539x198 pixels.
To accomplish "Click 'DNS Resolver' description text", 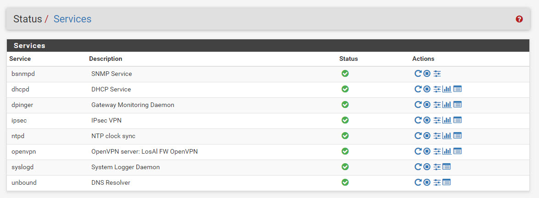I will pos(111,182).
